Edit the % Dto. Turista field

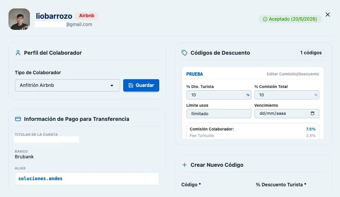click(219, 95)
